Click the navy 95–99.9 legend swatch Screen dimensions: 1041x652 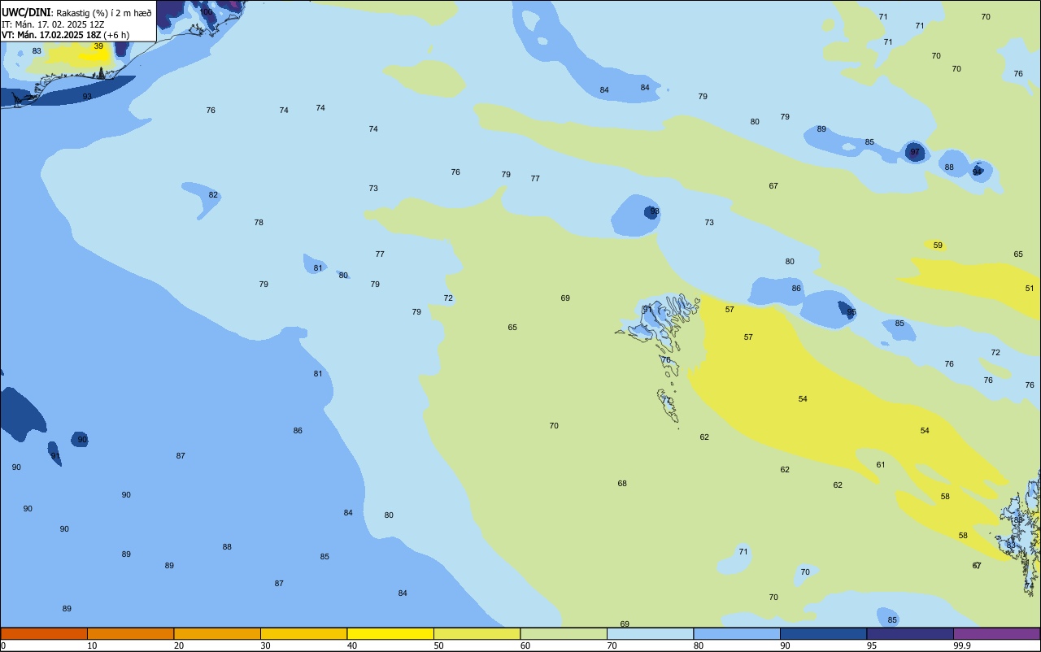(910, 633)
